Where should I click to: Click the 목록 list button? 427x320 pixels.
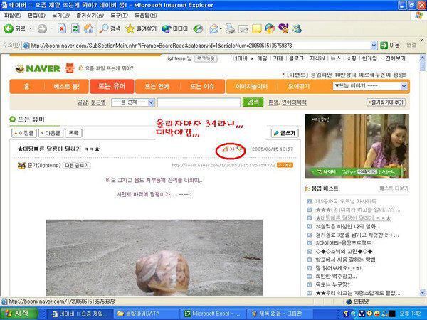73,133
